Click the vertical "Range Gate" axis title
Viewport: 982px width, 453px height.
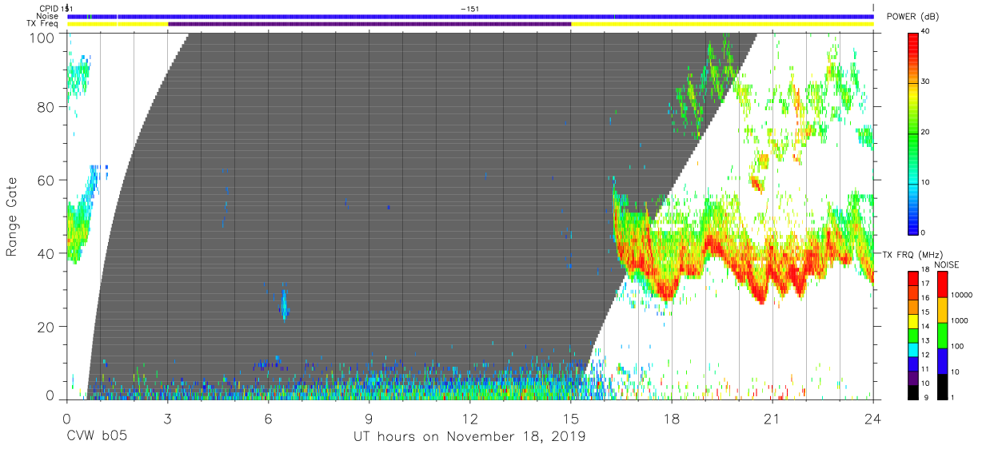point(12,216)
